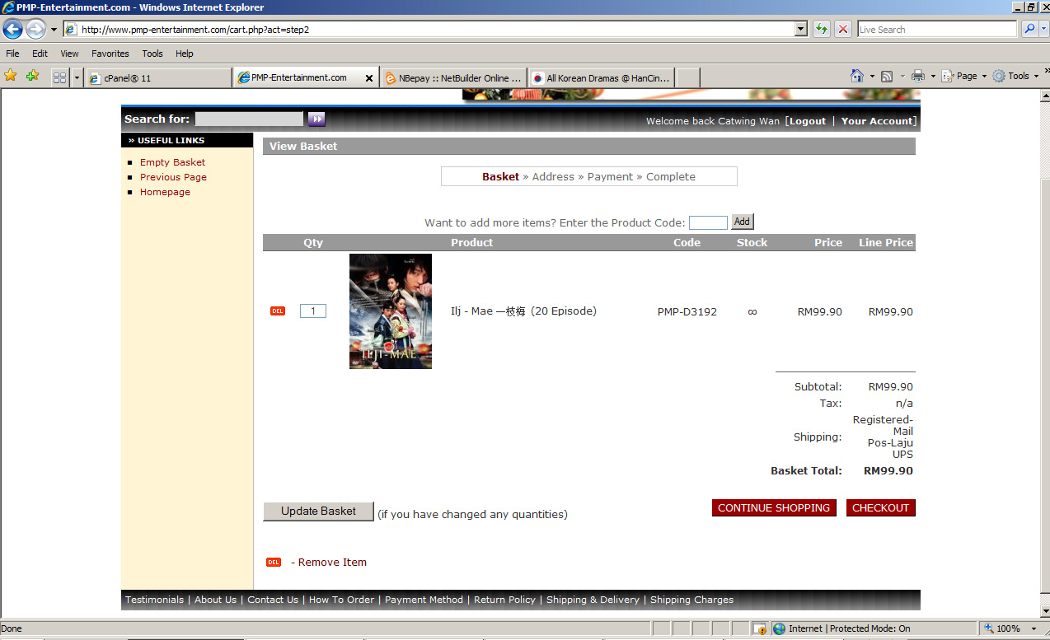
Task: Click the Refresh page icon
Action: coord(822,30)
